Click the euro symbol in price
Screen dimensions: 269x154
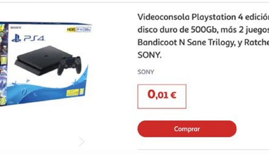tap(174, 95)
